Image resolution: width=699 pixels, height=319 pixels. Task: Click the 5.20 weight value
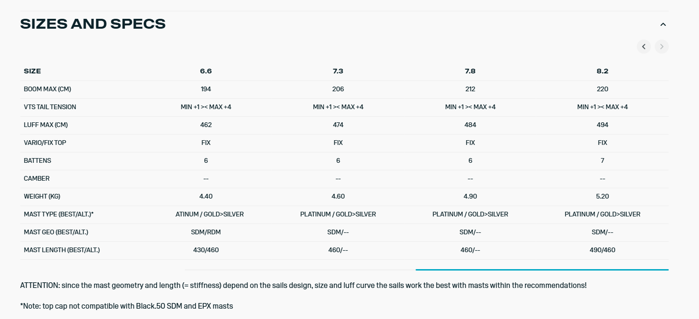click(x=602, y=196)
